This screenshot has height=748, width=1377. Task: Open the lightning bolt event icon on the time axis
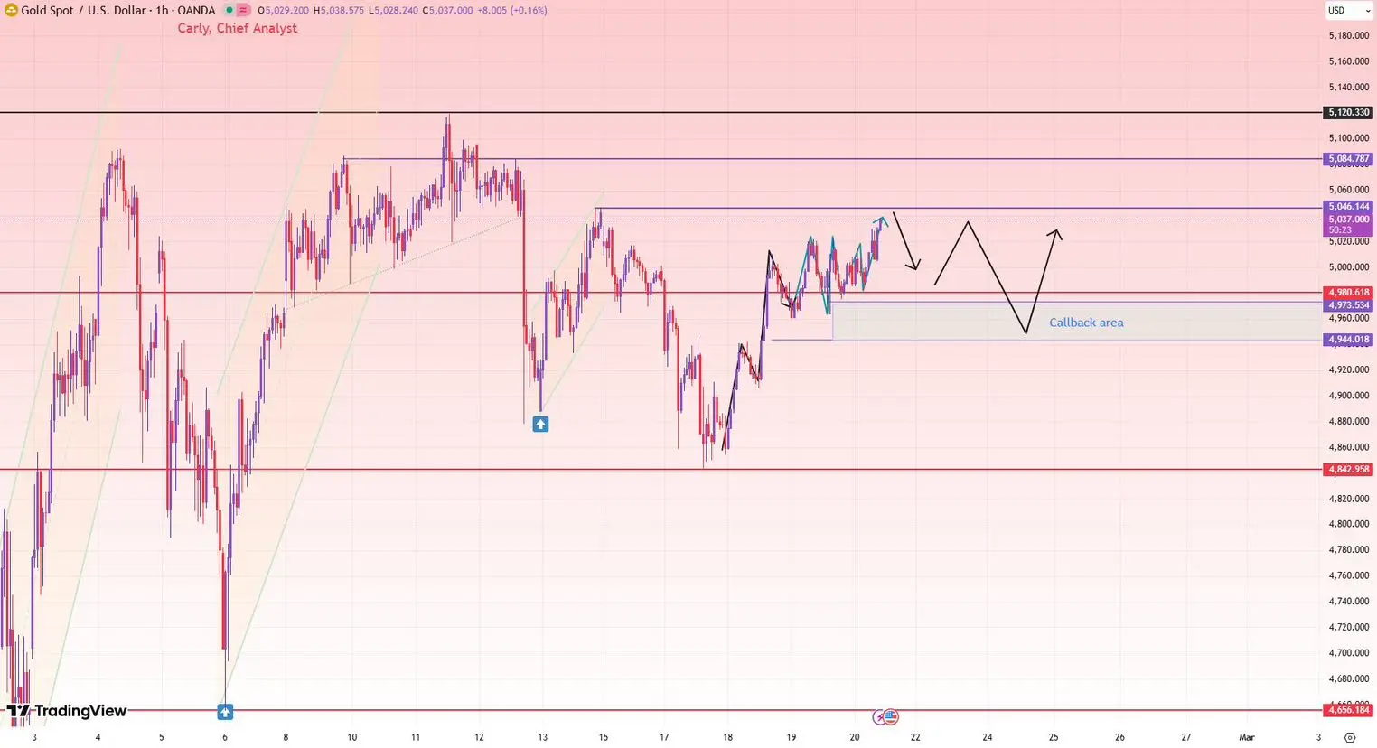[879, 717]
